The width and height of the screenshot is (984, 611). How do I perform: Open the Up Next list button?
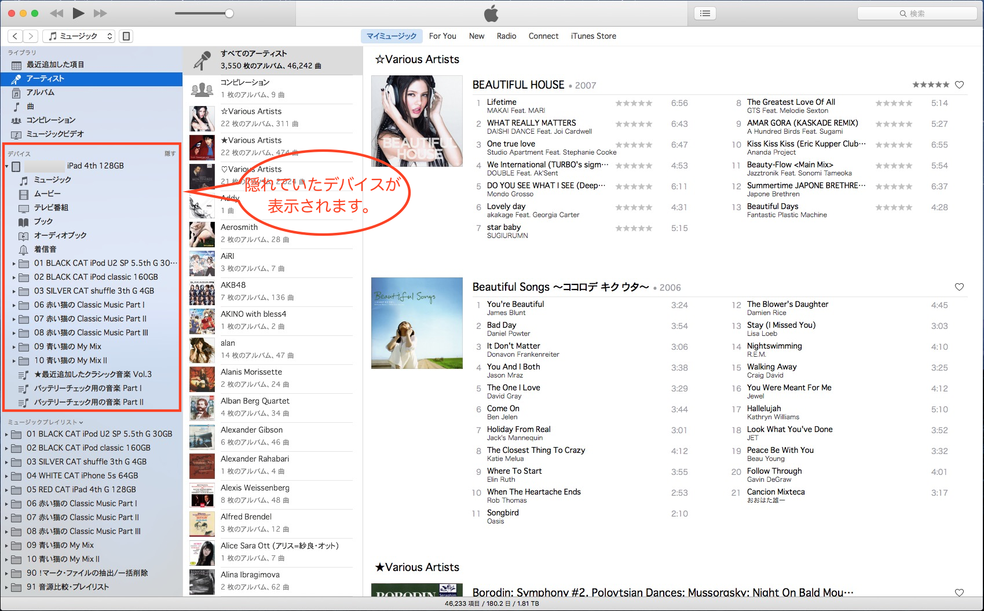[705, 13]
